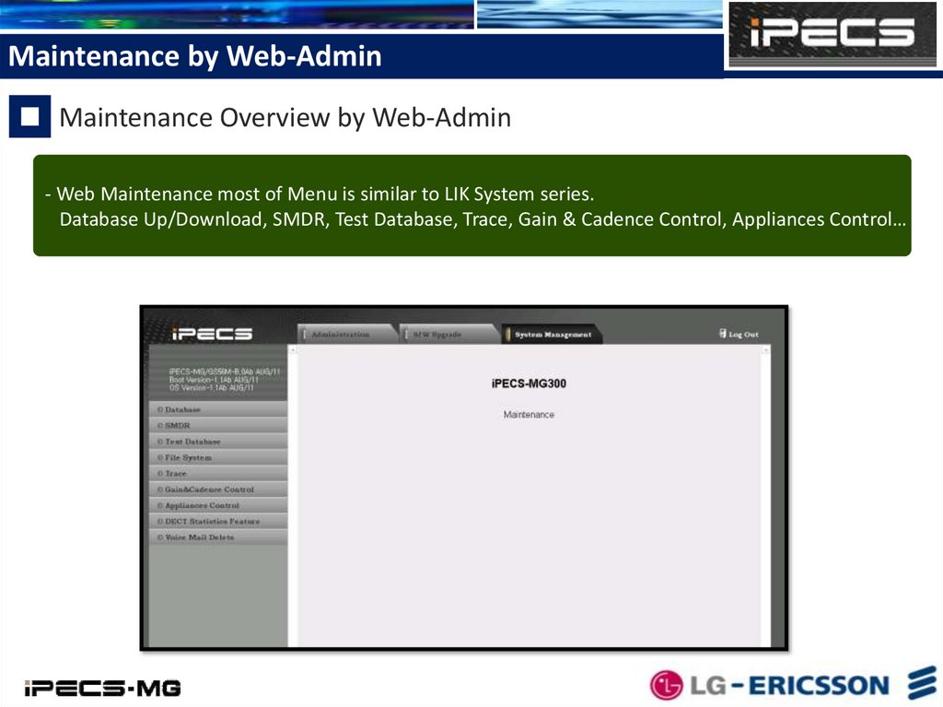Click the square bullet icon beside Maintenance Overview

(x=30, y=116)
